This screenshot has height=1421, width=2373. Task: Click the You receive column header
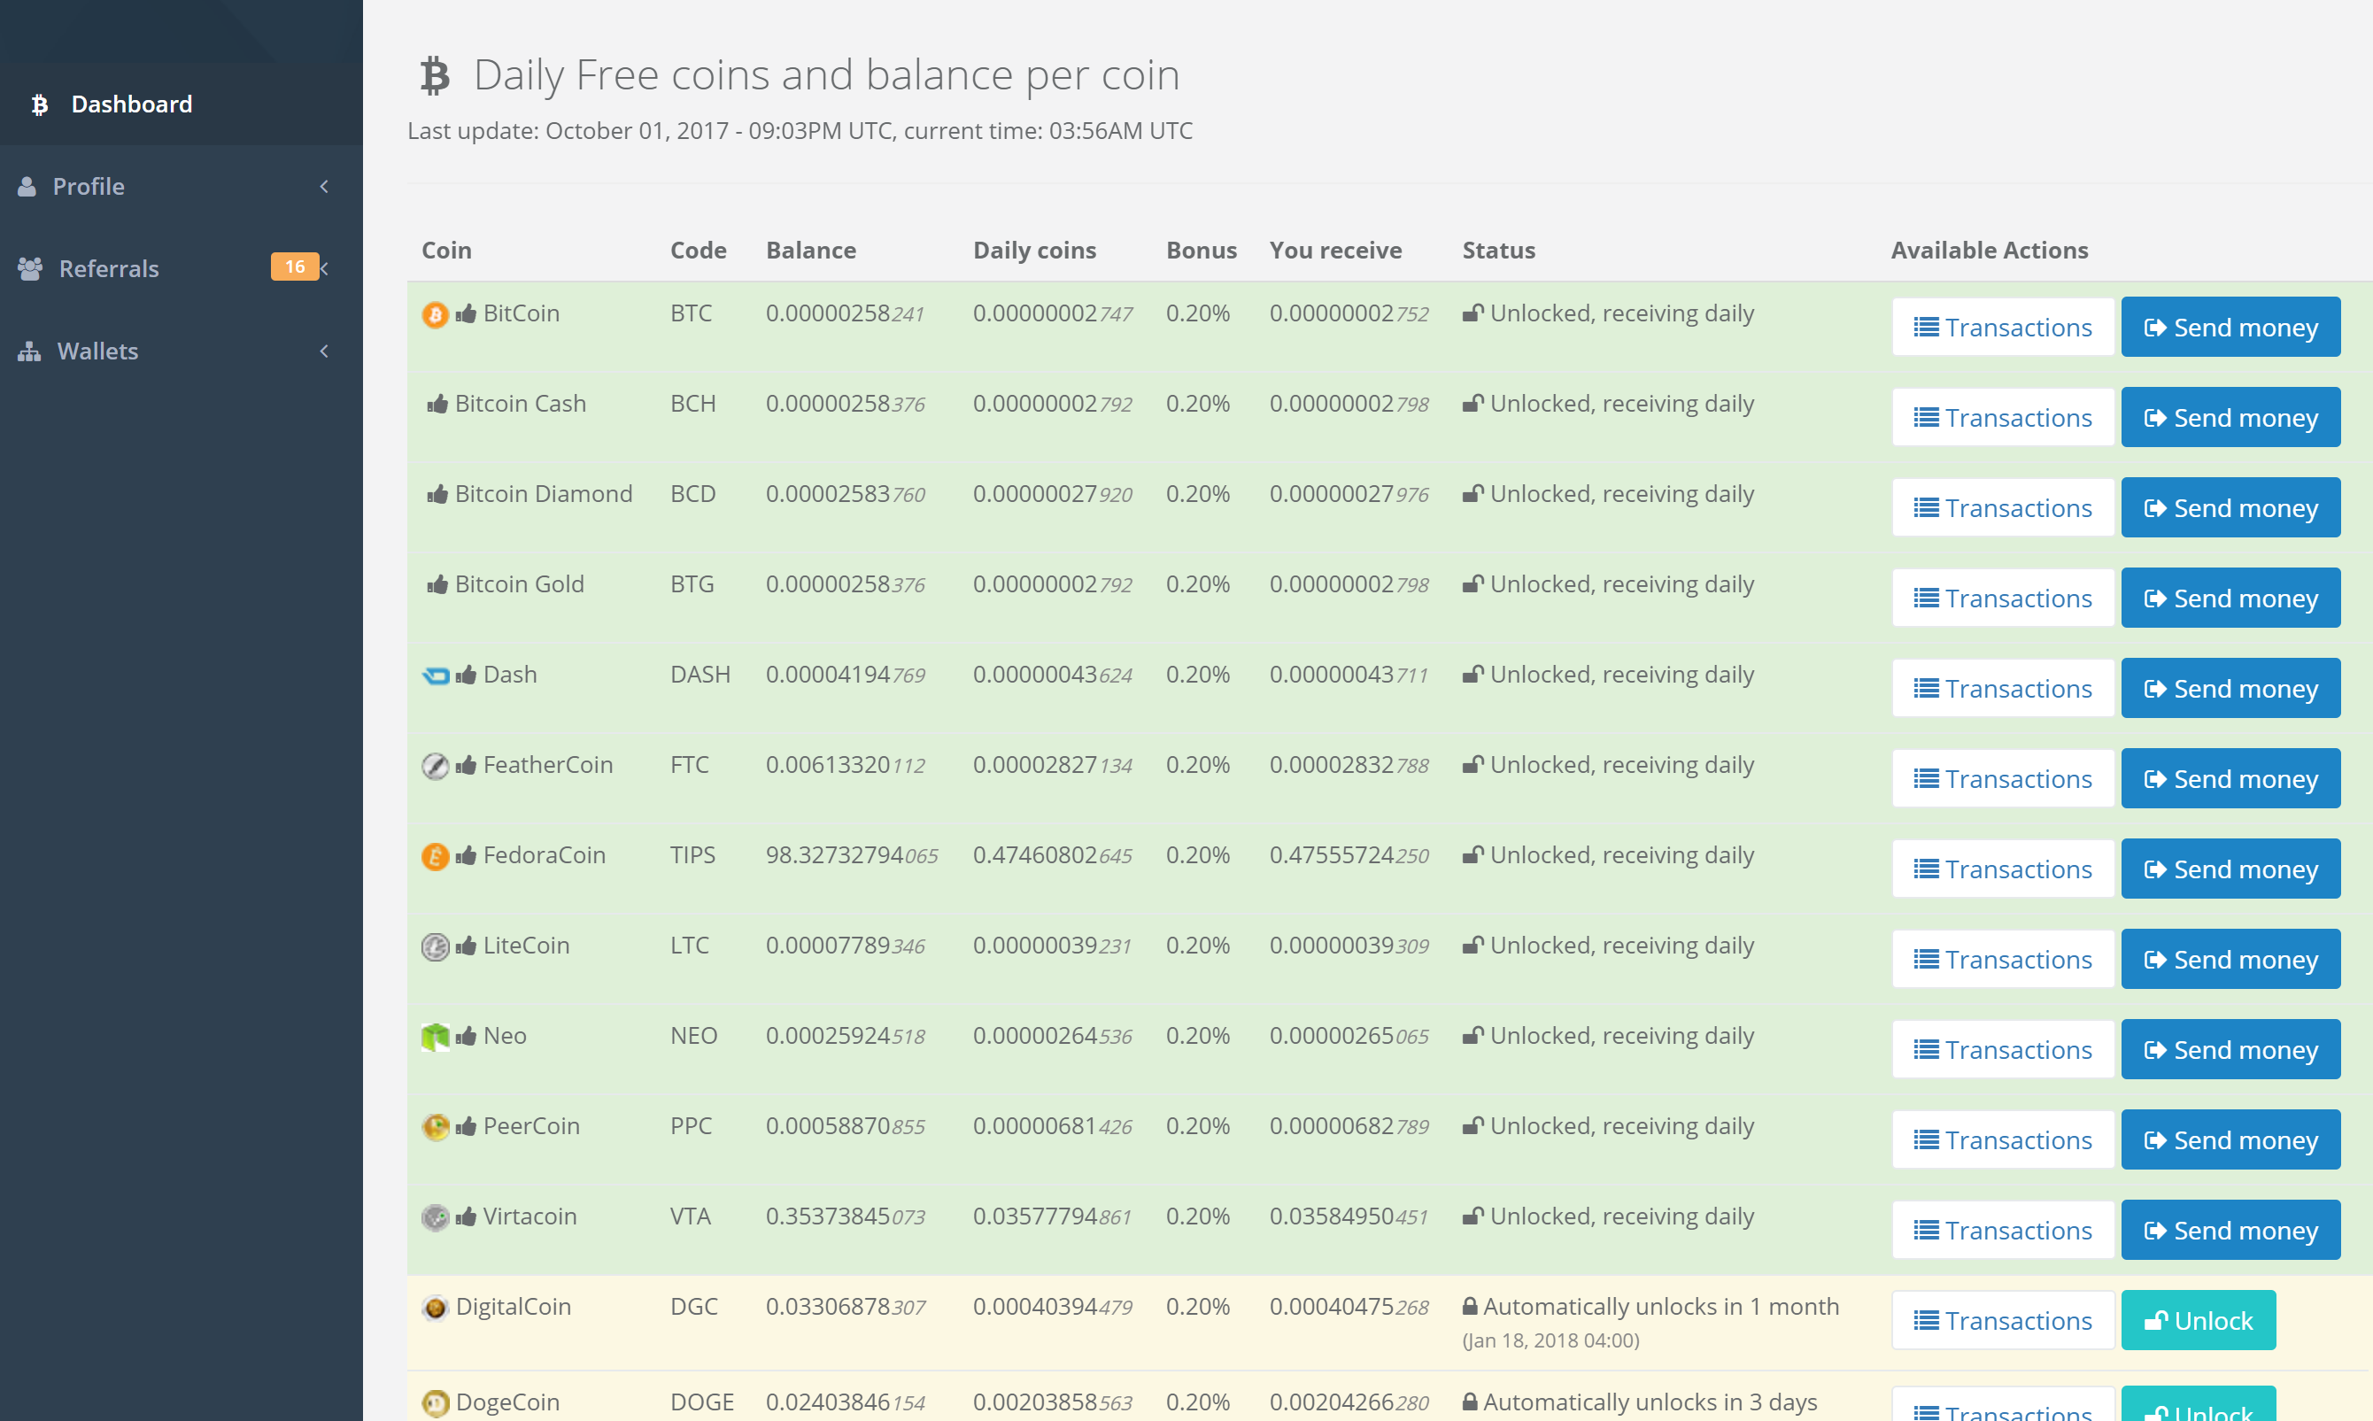click(1335, 251)
